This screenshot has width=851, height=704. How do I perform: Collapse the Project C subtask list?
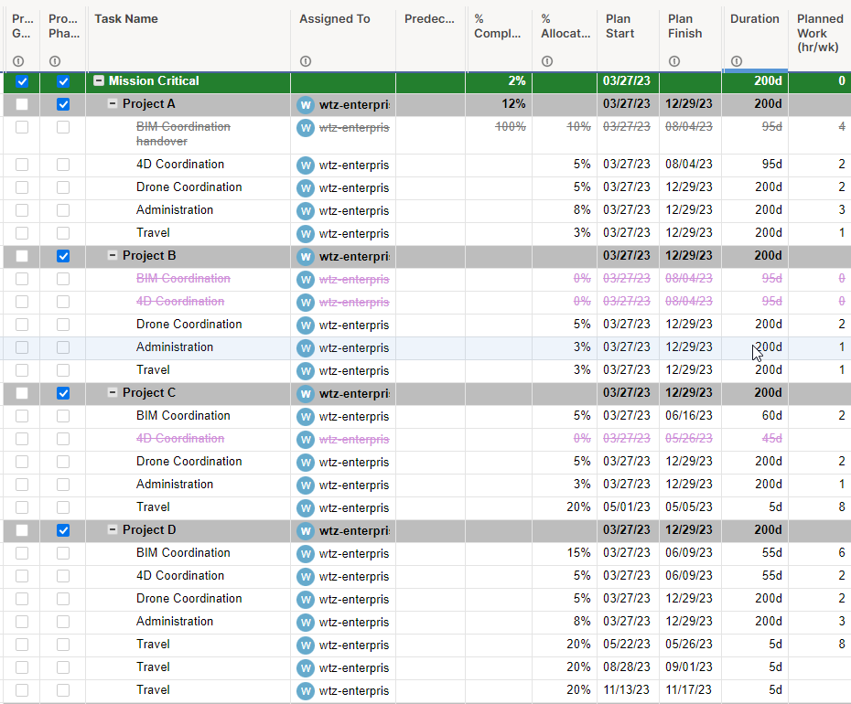coord(113,393)
